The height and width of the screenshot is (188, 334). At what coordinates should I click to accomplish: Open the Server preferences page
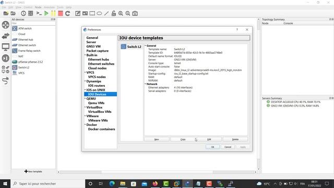pyautogui.click(x=91, y=42)
